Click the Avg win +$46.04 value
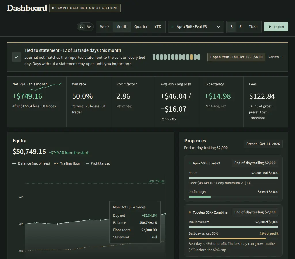 (x=174, y=96)
